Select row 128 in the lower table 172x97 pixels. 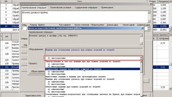7,54
